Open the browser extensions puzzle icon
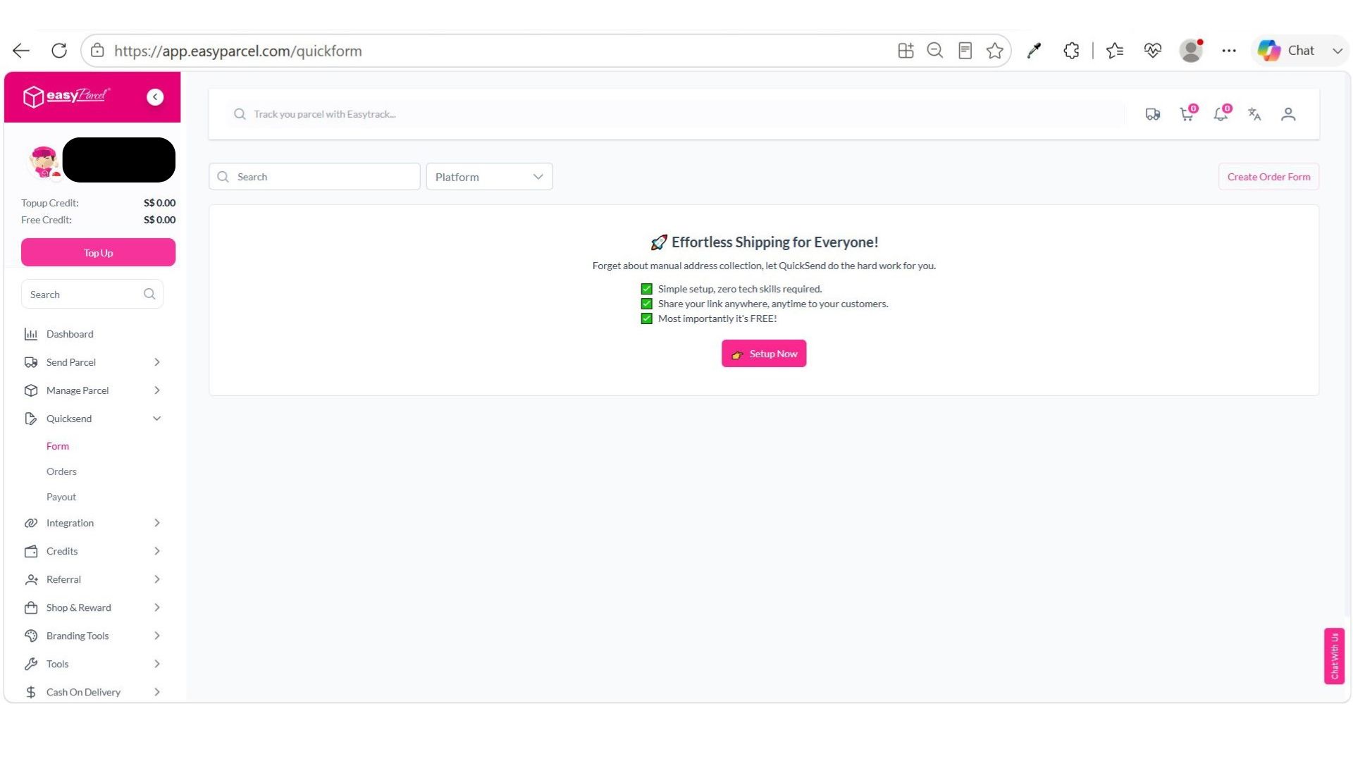 click(x=1071, y=51)
